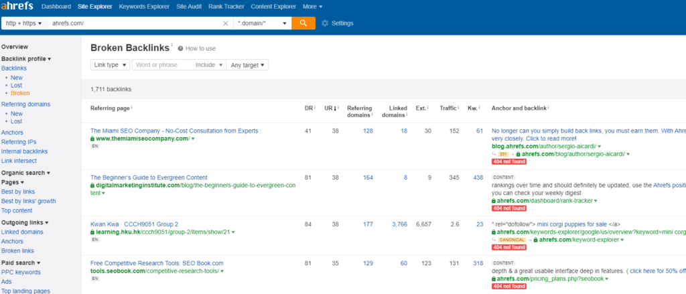The height and width of the screenshot is (294, 686).
Task: Go to Dashboard in the top navigation
Action: click(56, 7)
